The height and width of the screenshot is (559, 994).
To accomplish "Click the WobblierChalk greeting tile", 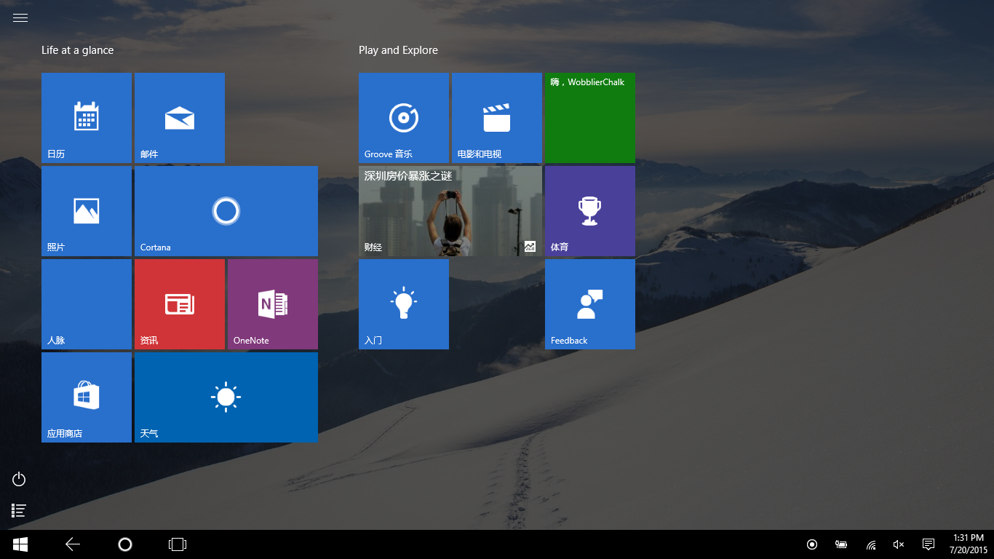I will 589,117.
